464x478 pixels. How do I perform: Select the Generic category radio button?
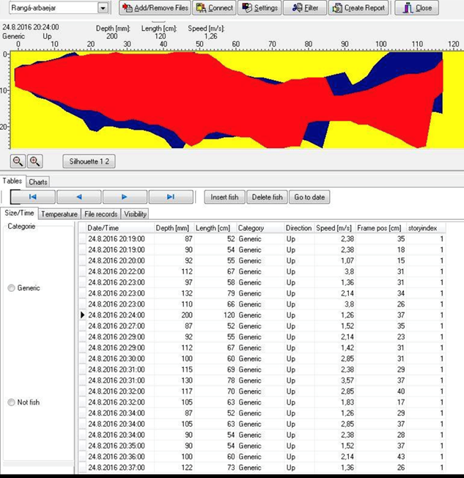12,288
